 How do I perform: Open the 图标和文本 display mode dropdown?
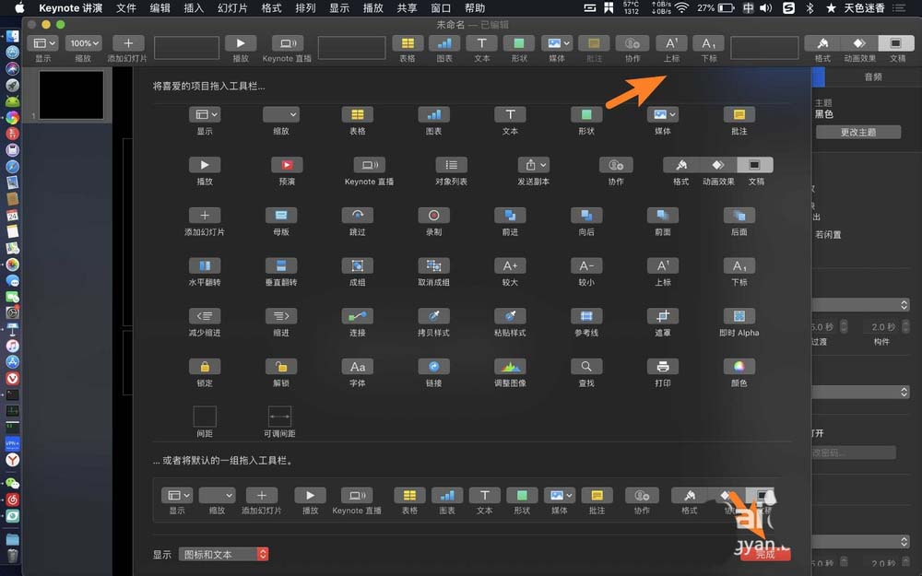point(223,554)
